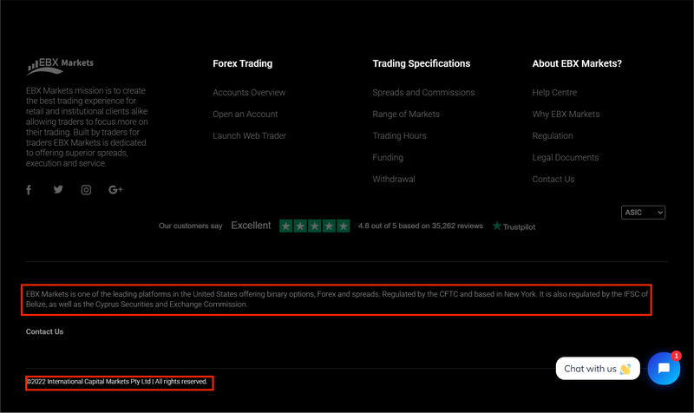Go to Range of Markets
Image resolution: width=694 pixels, height=413 pixels.
click(x=406, y=115)
